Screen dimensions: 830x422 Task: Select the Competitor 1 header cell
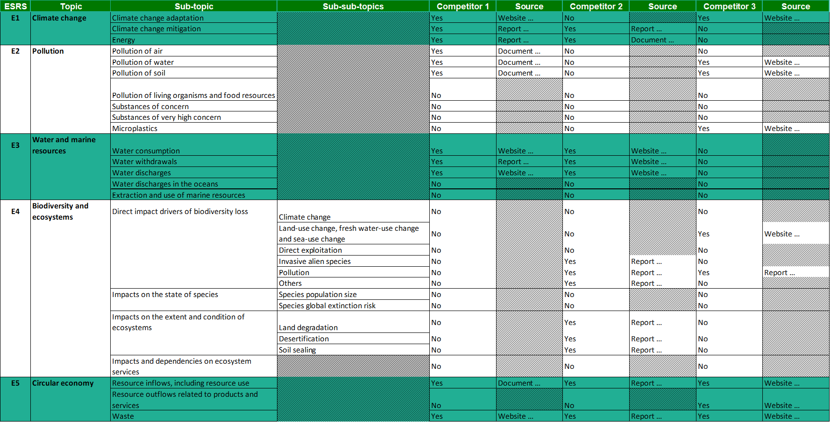[x=462, y=6]
